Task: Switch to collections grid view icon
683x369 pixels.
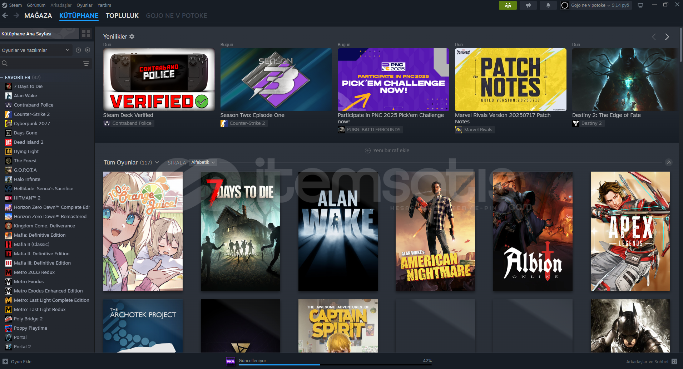Action: click(86, 34)
